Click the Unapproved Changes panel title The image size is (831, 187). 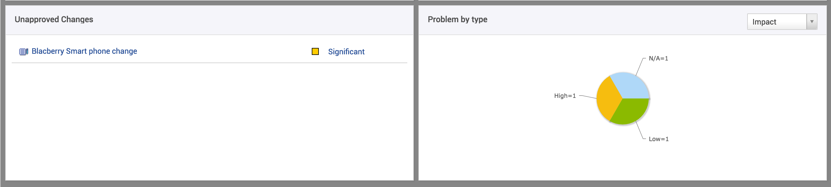point(54,20)
